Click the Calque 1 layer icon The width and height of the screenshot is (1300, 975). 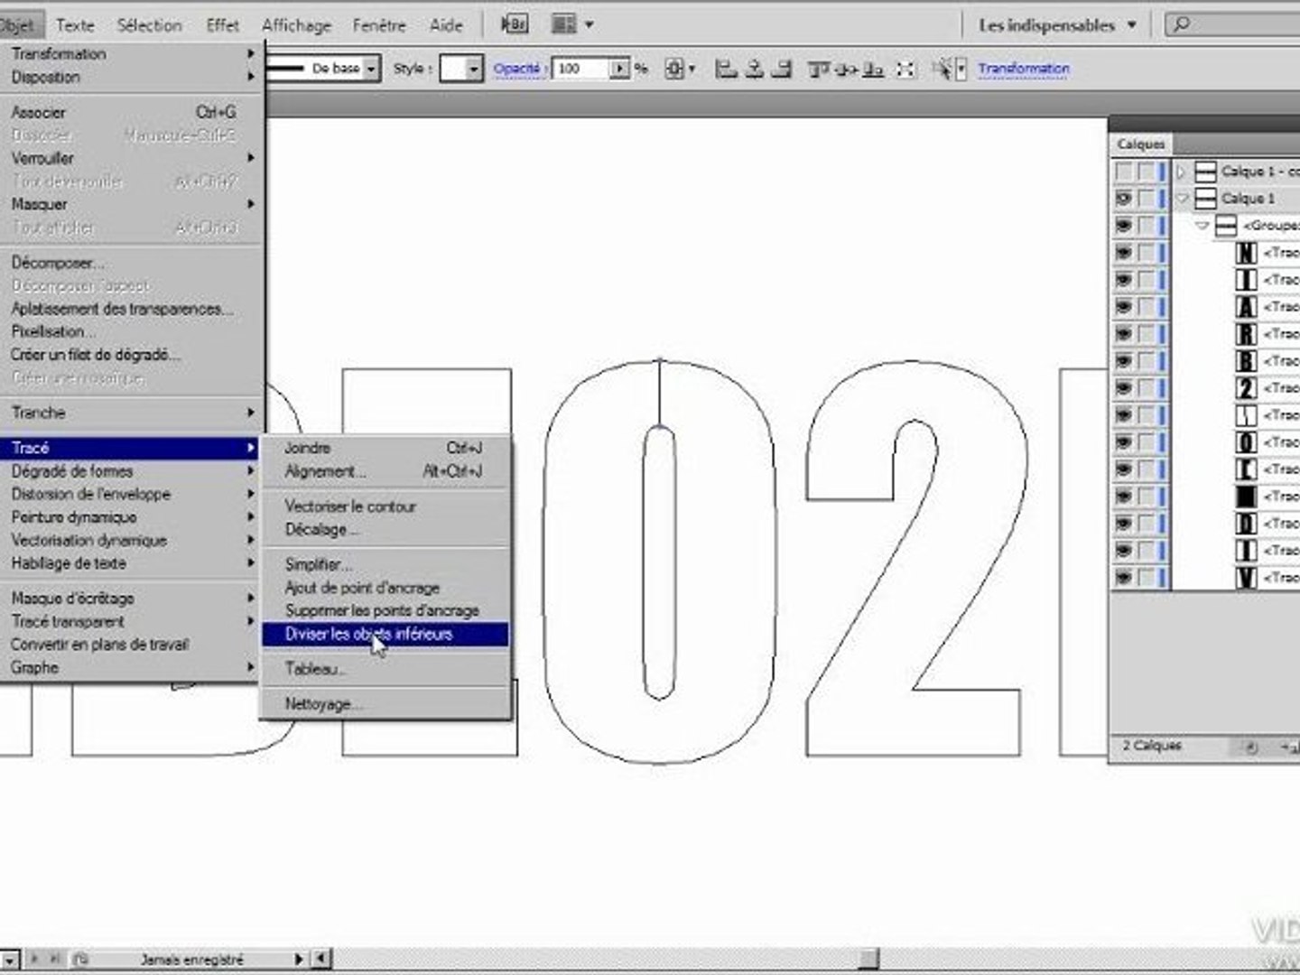[1205, 199]
